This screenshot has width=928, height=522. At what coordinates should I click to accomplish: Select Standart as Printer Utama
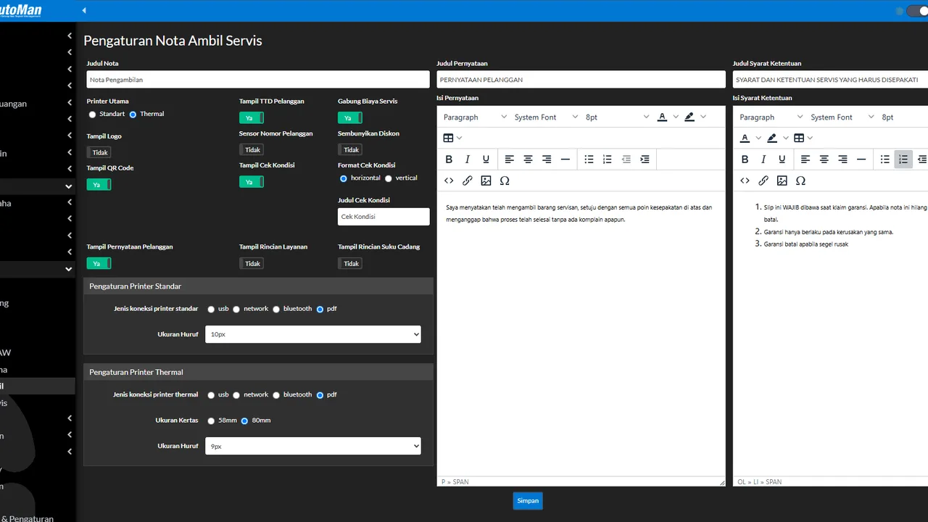92,115
